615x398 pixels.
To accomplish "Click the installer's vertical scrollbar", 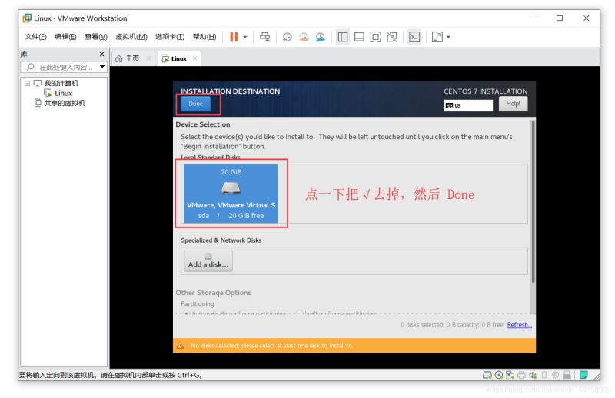I will click(x=533, y=202).
